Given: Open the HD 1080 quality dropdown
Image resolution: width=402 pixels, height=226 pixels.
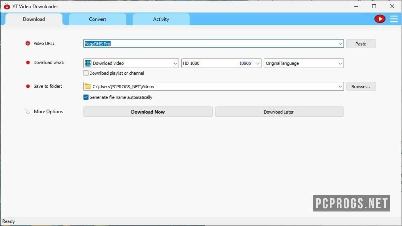Looking at the screenshot, I should coord(221,63).
